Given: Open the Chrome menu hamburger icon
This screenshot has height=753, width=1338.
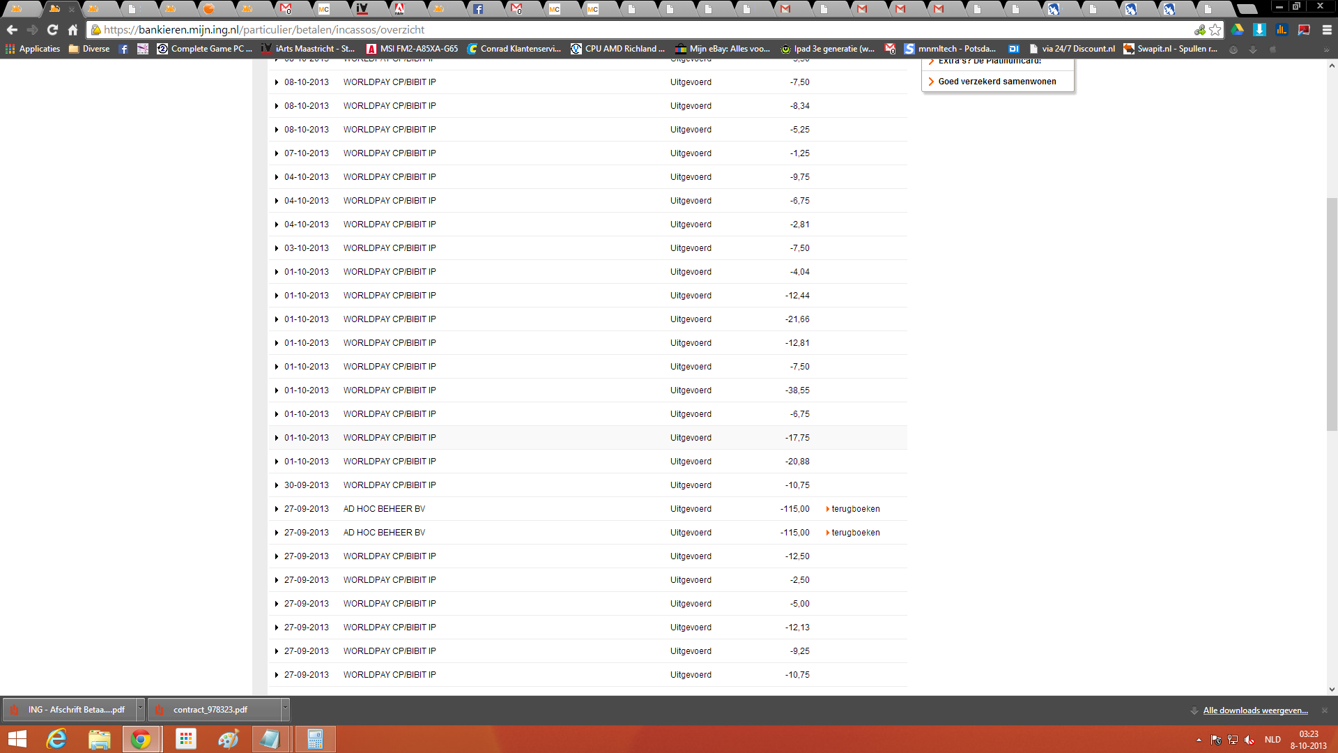Looking at the screenshot, I should (1327, 30).
